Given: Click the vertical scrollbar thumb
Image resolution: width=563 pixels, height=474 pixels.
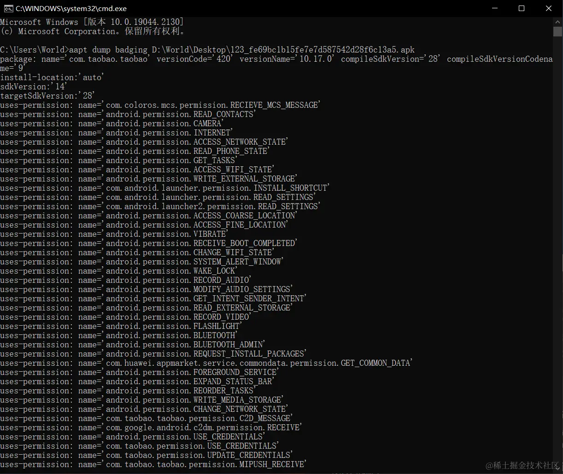Looking at the screenshot, I should pos(557,31).
